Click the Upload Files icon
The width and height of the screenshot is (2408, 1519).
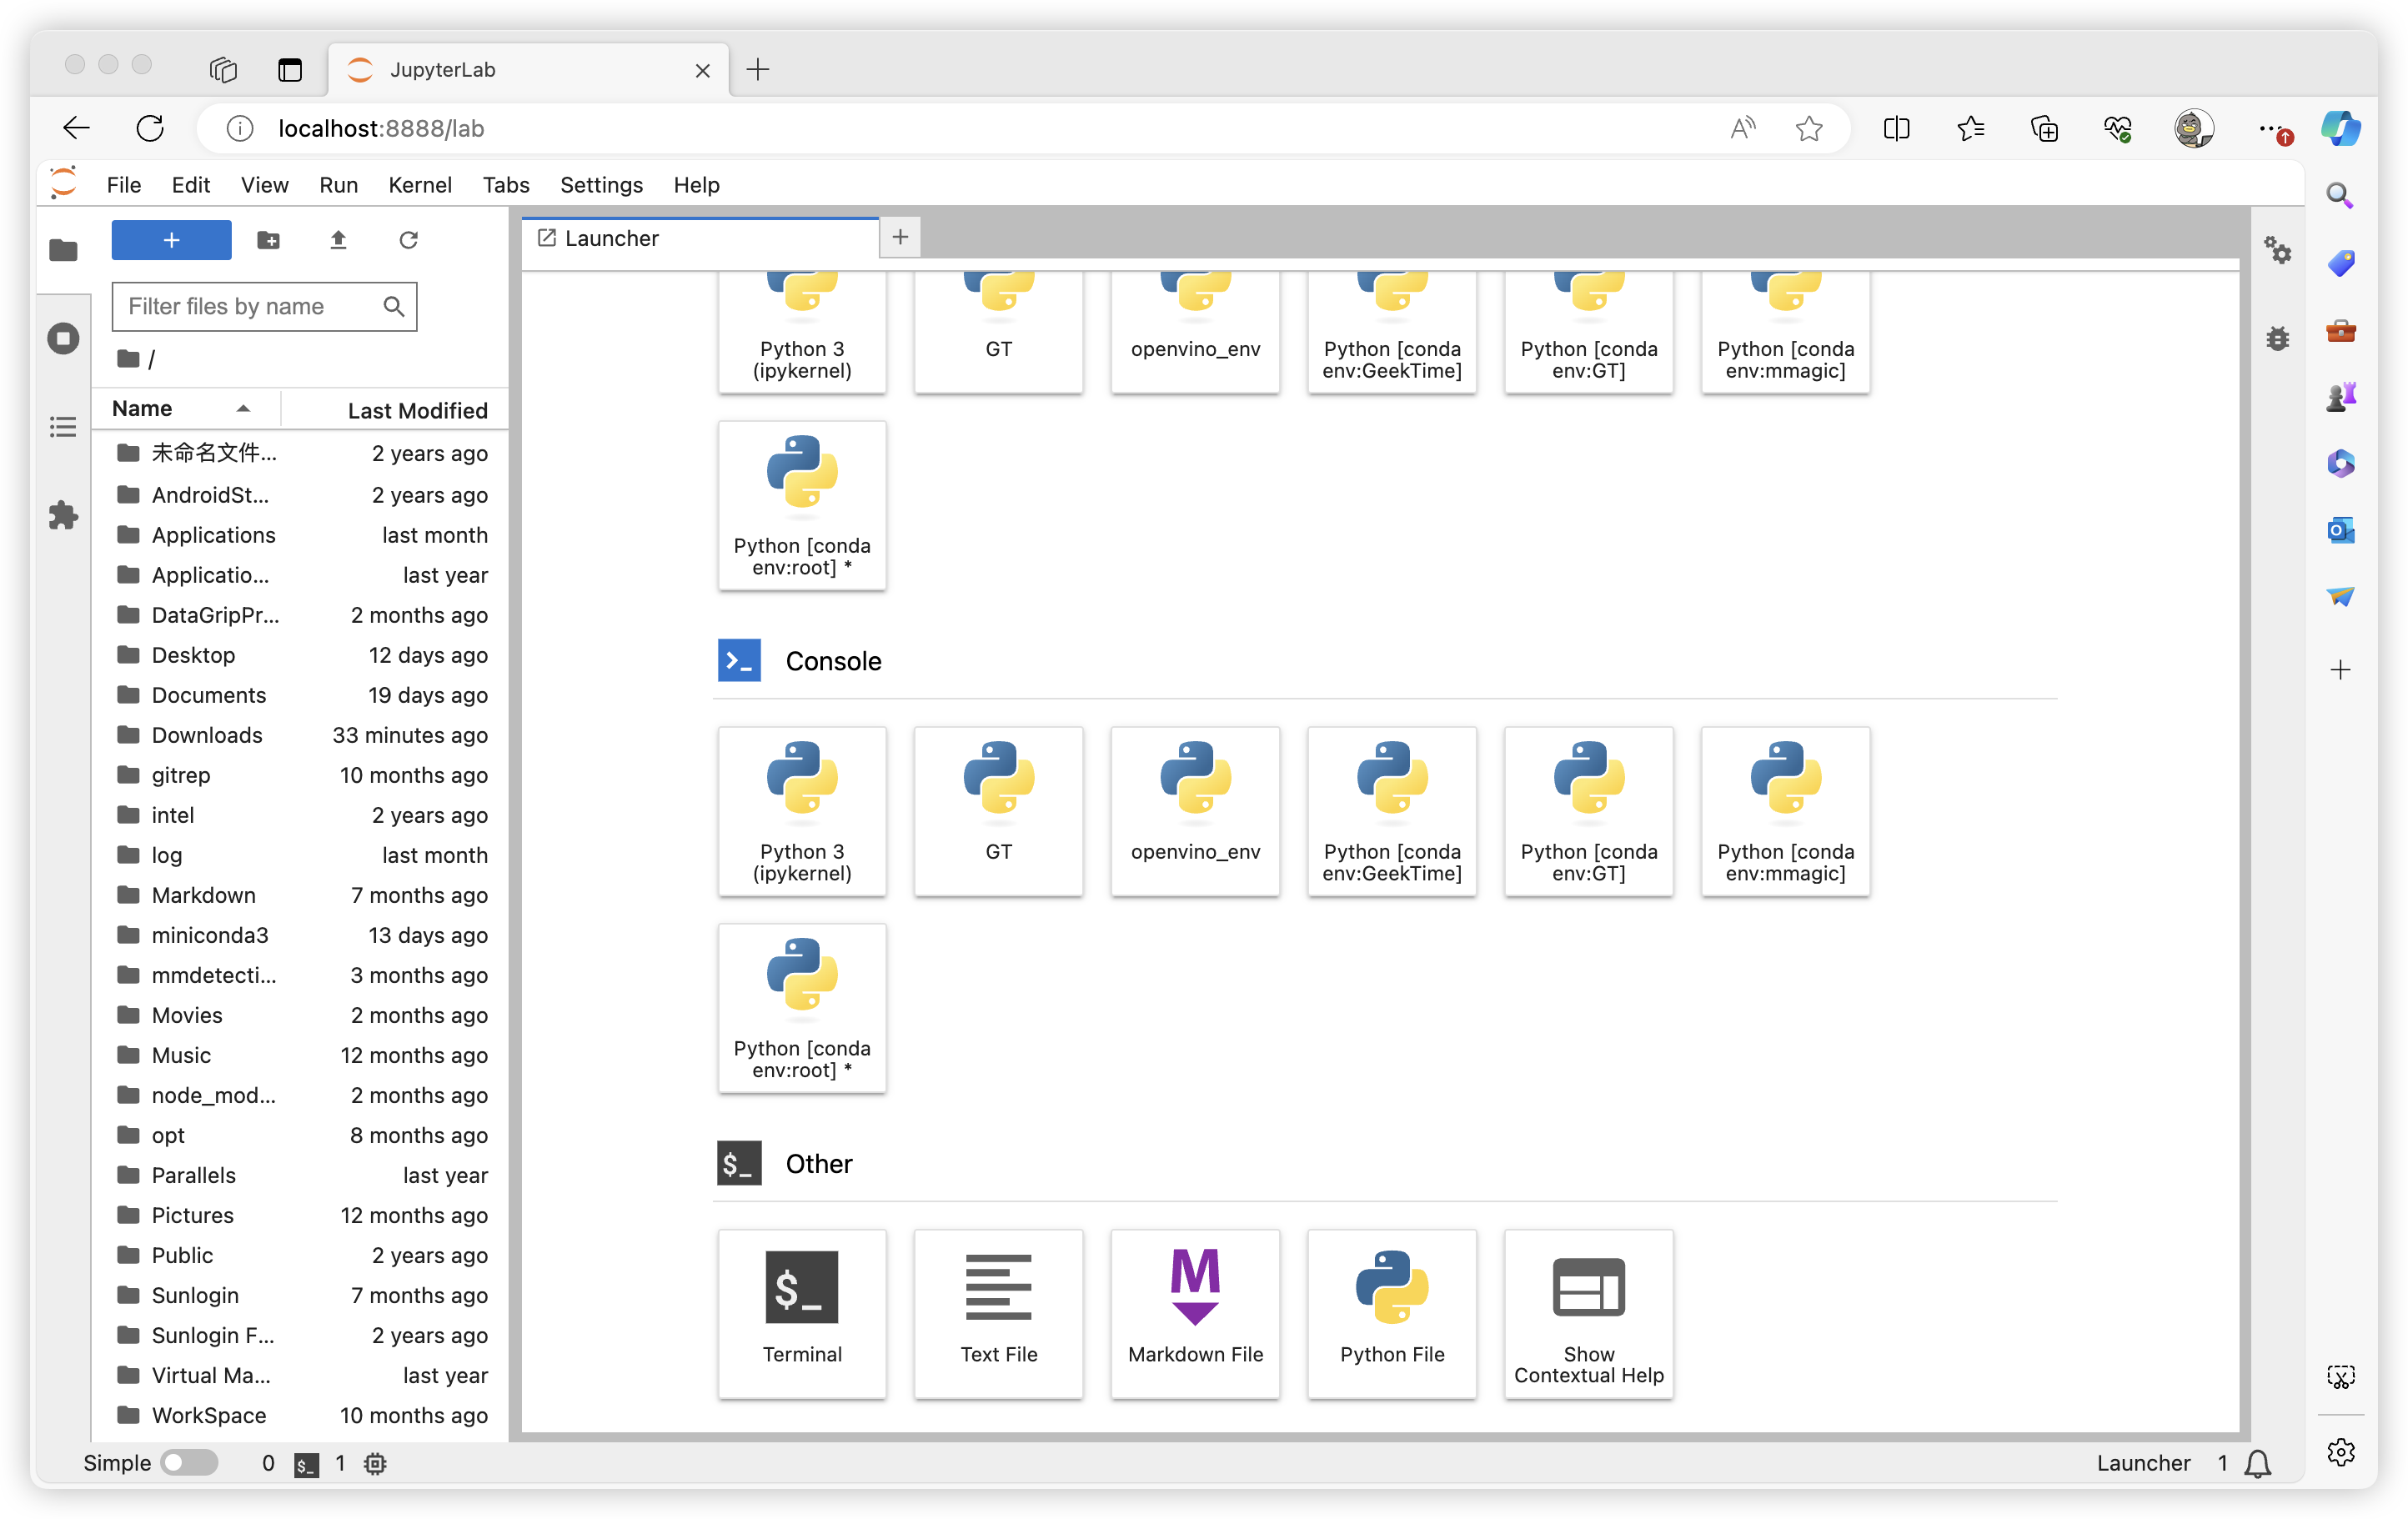pos(338,240)
